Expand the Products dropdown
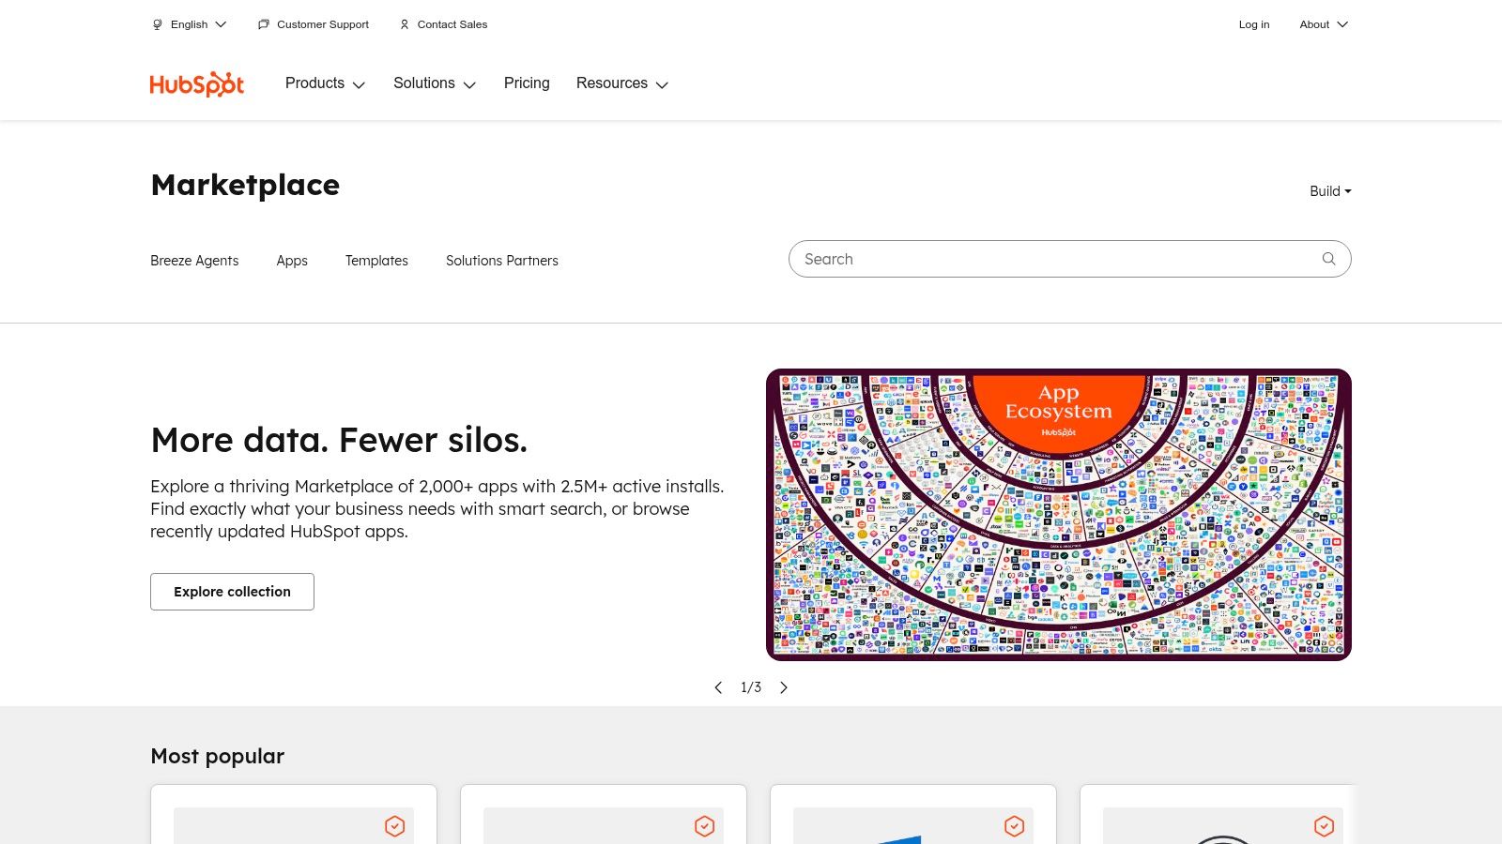Viewport: 1502px width, 844px height. 326,83
